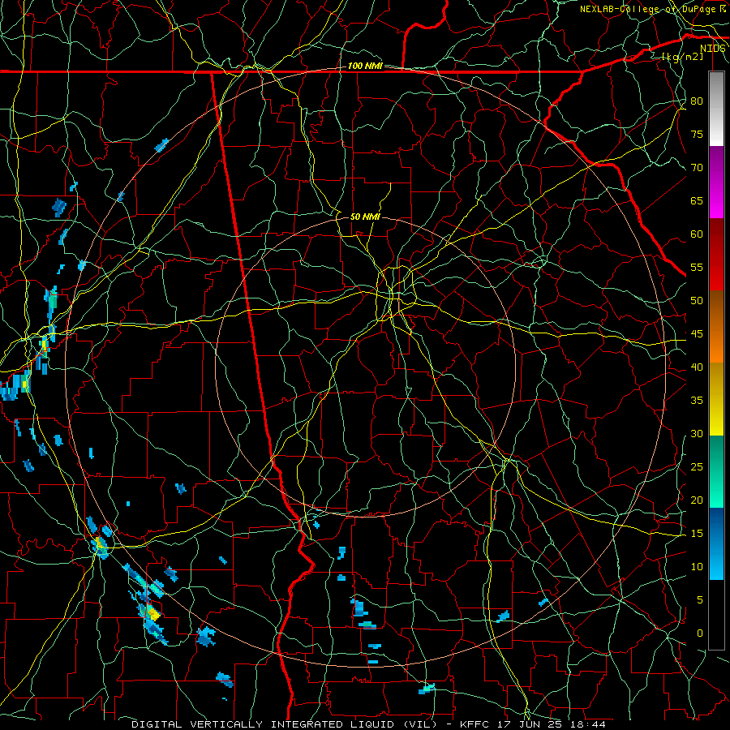Image resolution: width=730 pixels, height=730 pixels.
Task: Click the 80 value on the scale
Action: click(x=697, y=101)
